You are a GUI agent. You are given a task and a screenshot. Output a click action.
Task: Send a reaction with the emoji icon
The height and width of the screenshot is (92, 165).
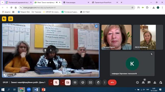[83, 82]
